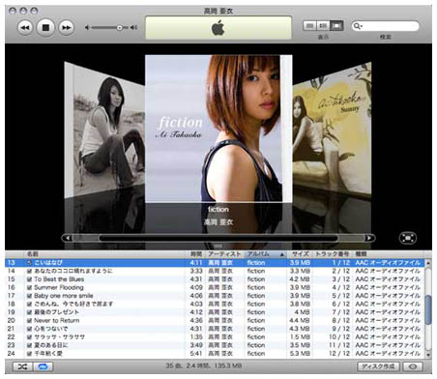Uncheck To Beat the Blues checkbox

click(29, 279)
